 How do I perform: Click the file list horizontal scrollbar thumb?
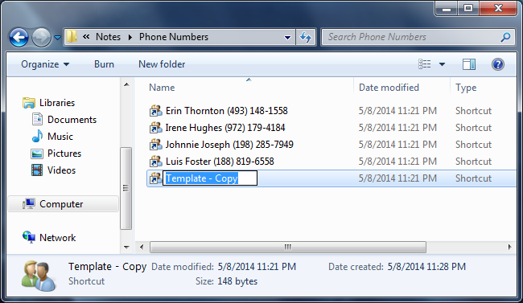[288, 247]
